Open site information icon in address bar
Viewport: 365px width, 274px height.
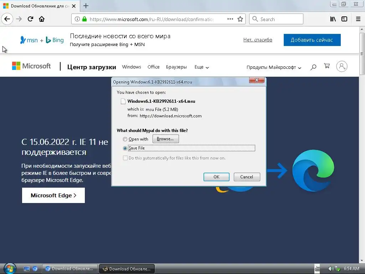77,19
